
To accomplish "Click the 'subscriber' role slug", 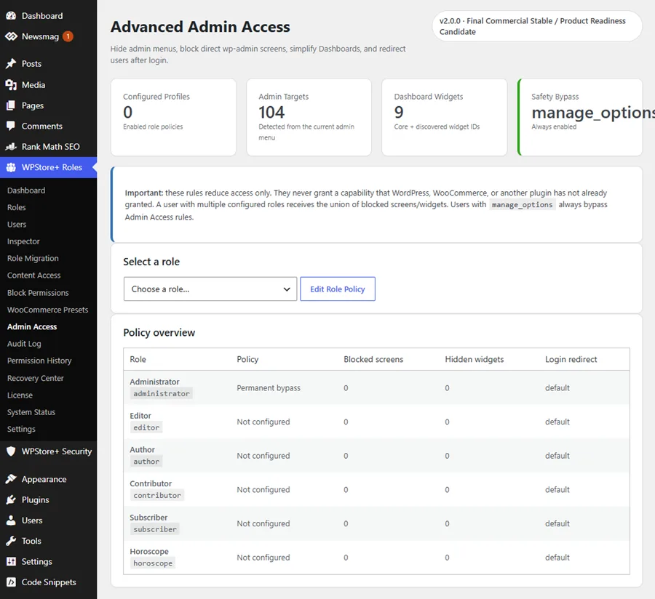I will [155, 529].
